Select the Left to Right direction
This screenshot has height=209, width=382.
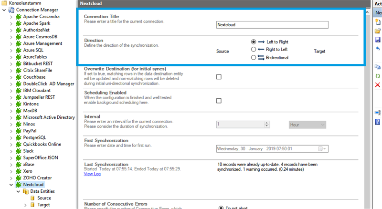click(x=254, y=42)
